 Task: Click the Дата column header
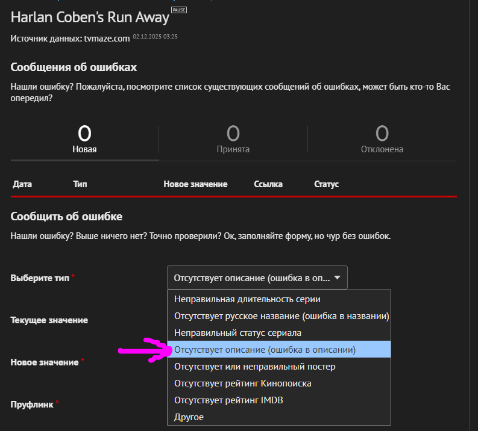[x=22, y=184]
